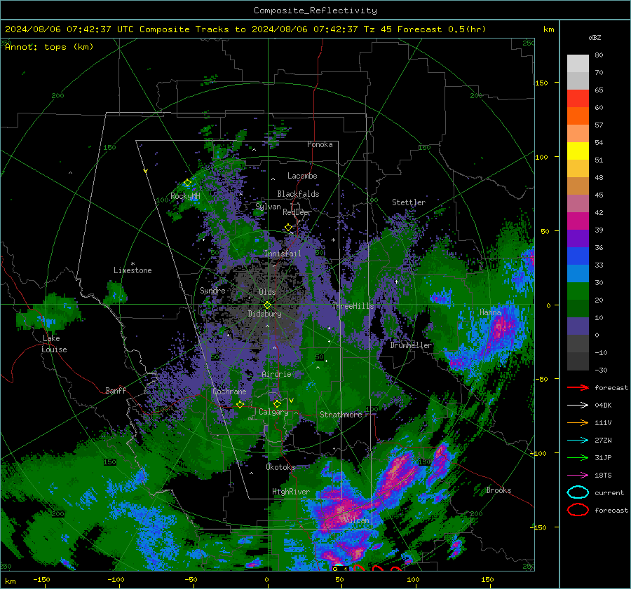Screen dimensions: 631x589
Task: Click the '04DK' track legend text
Action: pyautogui.click(x=603, y=406)
